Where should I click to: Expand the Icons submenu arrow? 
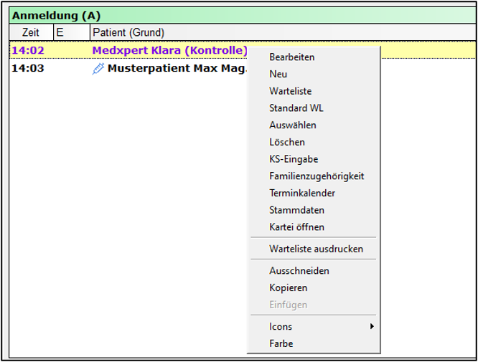point(372,326)
